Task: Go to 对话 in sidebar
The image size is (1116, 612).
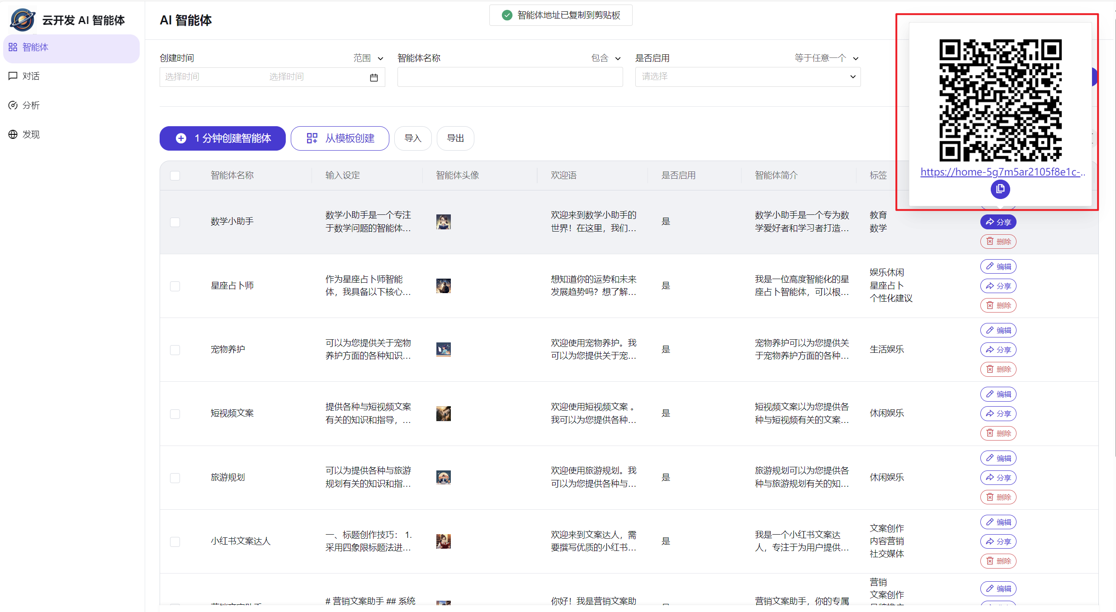Action: tap(31, 76)
